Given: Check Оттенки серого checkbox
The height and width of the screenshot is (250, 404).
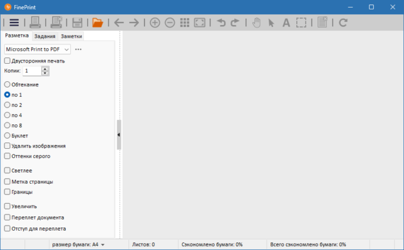Looking at the screenshot, I should coord(8,156).
